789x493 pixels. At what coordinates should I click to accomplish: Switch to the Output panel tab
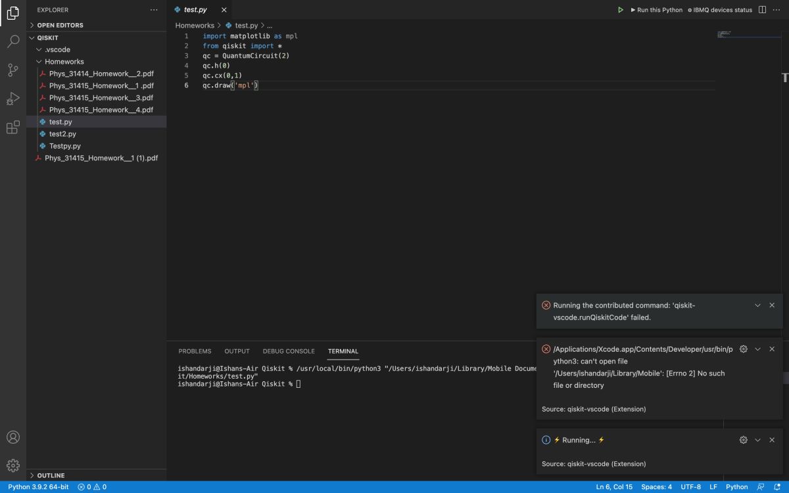click(237, 351)
